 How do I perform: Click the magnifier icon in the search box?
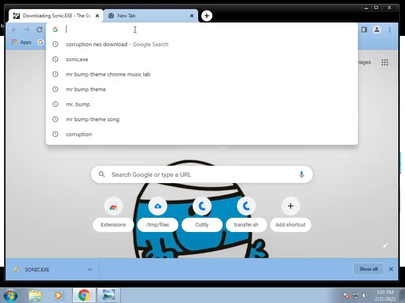(102, 174)
